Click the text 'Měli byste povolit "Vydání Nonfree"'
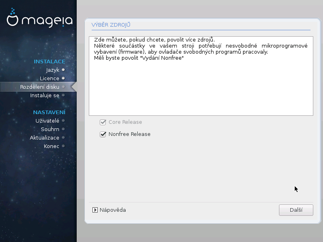Screen dimensions: 323x242 [139, 58]
